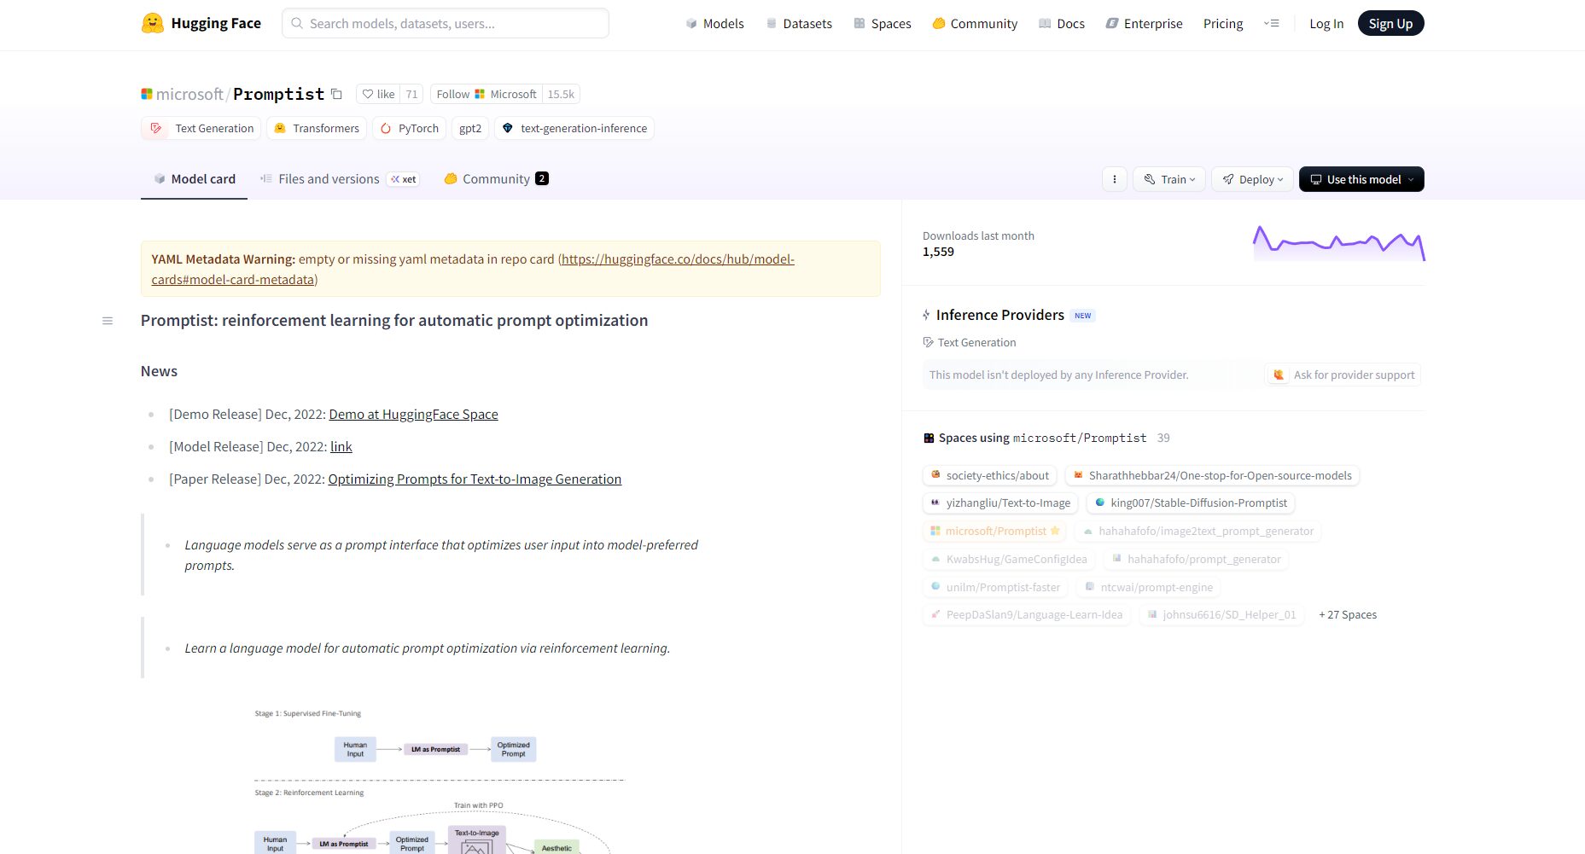1585x854 pixels.
Task: Open PeepDaSlan9/Language-Learn-Idea space
Action: pyautogui.click(x=1026, y=614)
